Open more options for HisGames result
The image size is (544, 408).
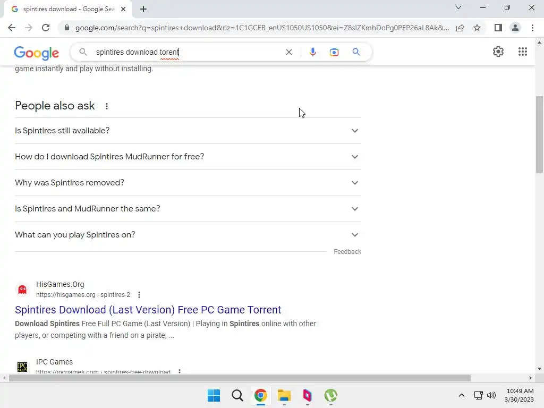[139, 295]
